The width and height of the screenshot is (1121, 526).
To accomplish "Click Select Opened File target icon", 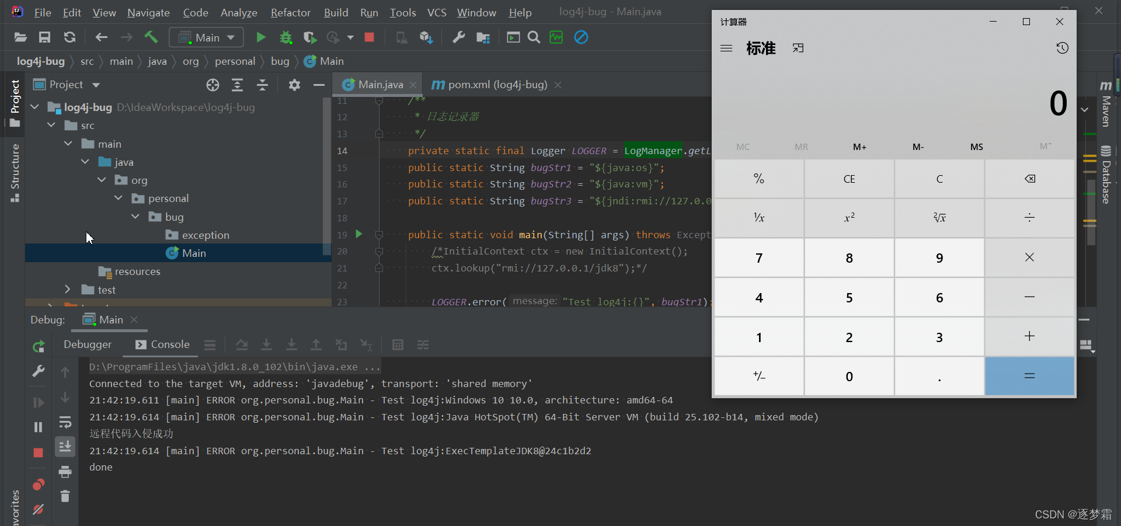I will tap(213, 85).
